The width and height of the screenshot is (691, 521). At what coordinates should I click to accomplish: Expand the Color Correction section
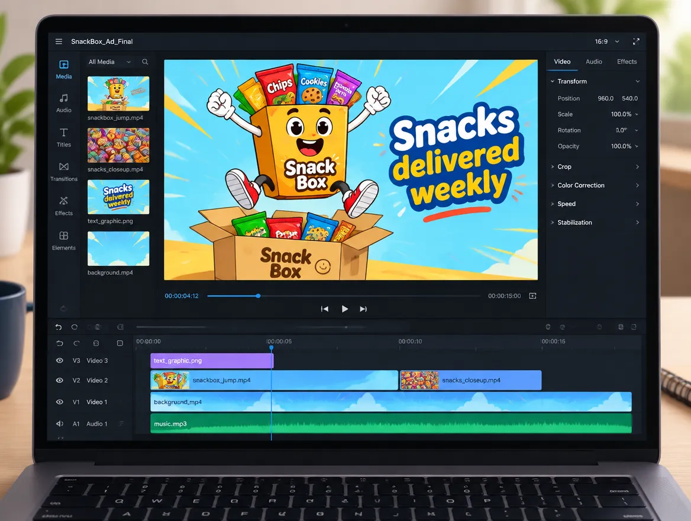[x=595, y=185]
